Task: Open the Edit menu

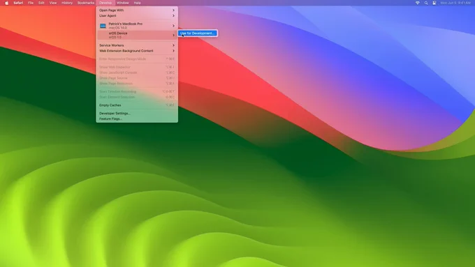Action: pos(41,3)
